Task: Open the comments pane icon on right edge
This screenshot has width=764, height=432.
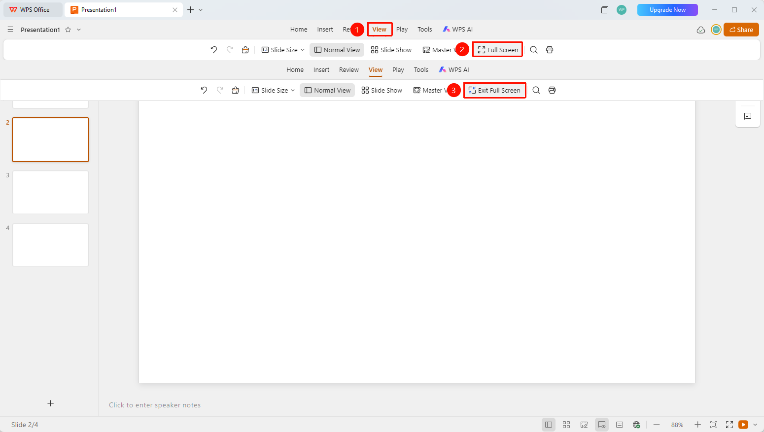Action: [748, 116]
